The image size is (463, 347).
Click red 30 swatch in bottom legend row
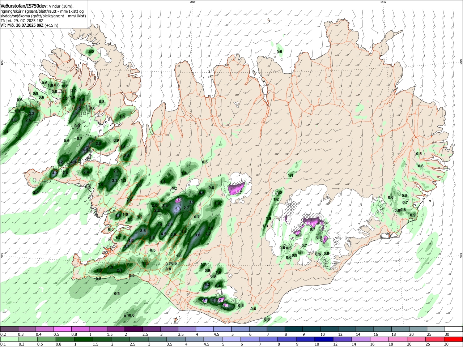click(454, 339)
